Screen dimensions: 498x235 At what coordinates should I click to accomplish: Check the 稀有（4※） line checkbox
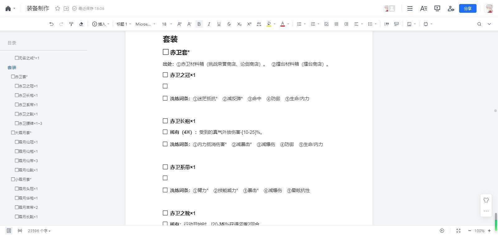coord(165,132)
